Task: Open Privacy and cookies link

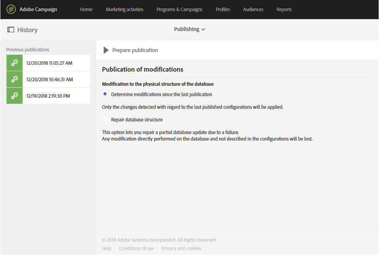Action: click(181, 248)
